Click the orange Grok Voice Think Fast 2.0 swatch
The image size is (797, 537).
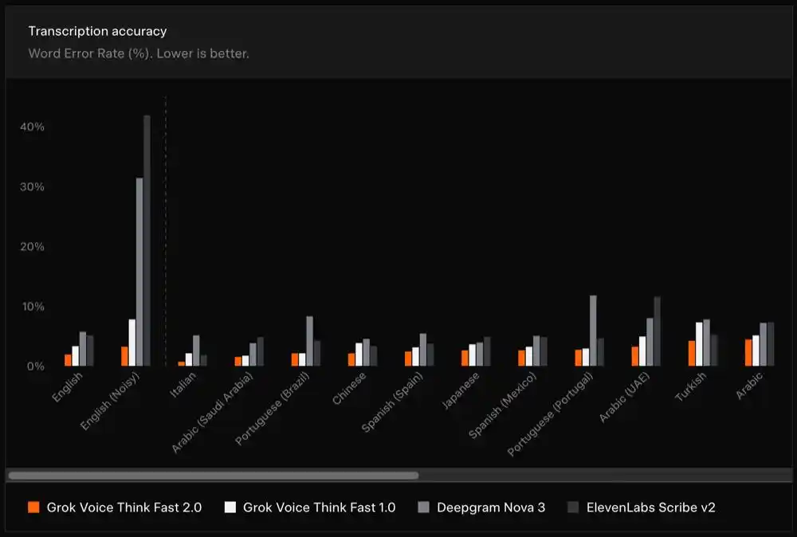33,507
